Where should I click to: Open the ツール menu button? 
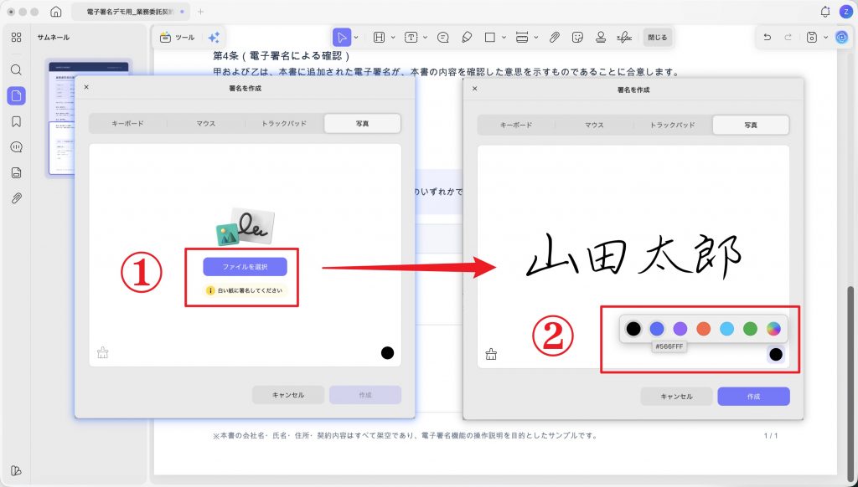point(178,37)
